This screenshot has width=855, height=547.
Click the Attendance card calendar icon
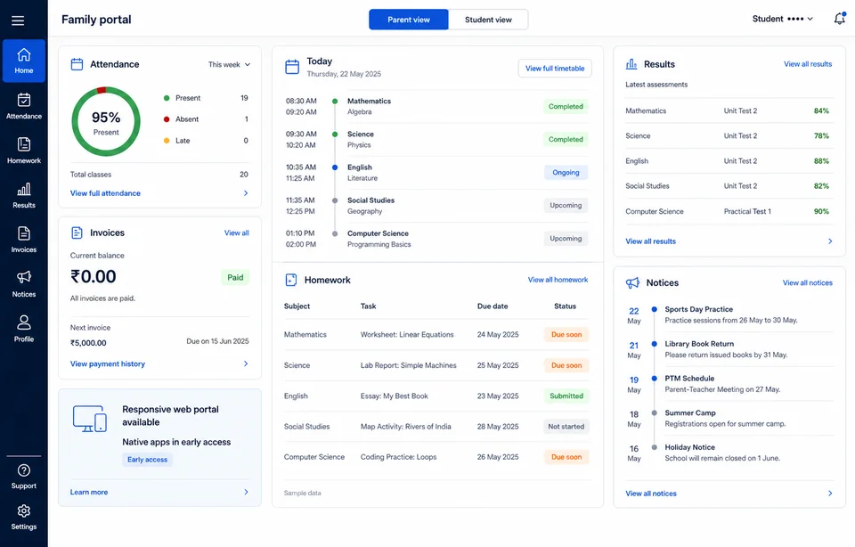coord(77,64)
